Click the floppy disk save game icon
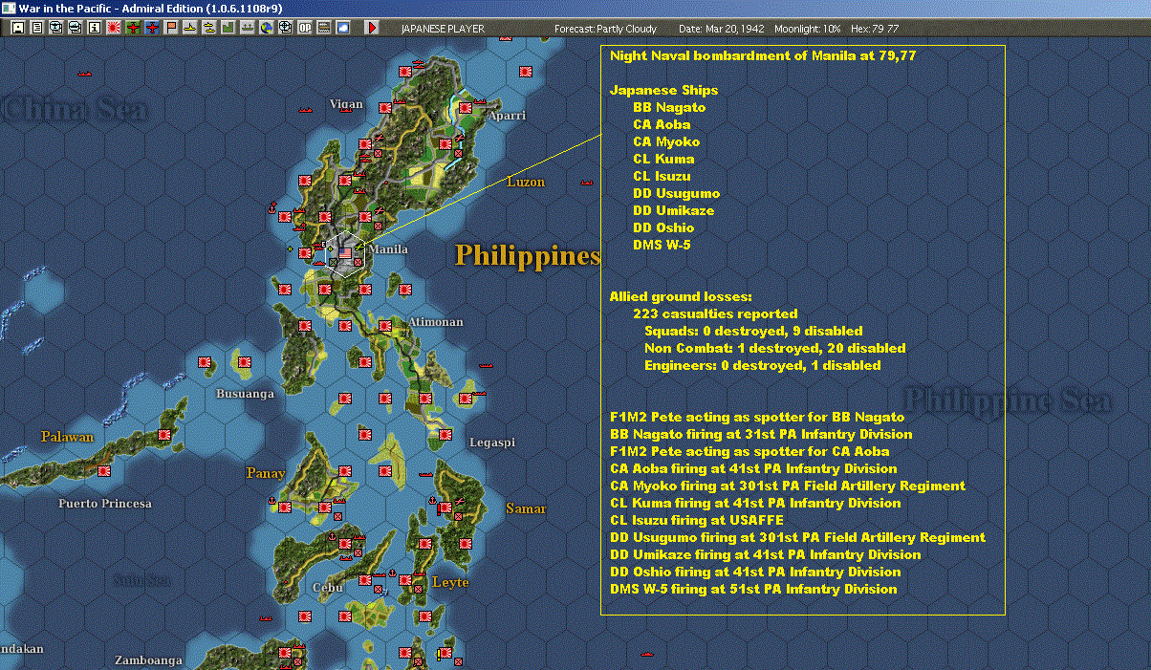The width and height of the screenshot is (1151, 670). click(17, 28)
